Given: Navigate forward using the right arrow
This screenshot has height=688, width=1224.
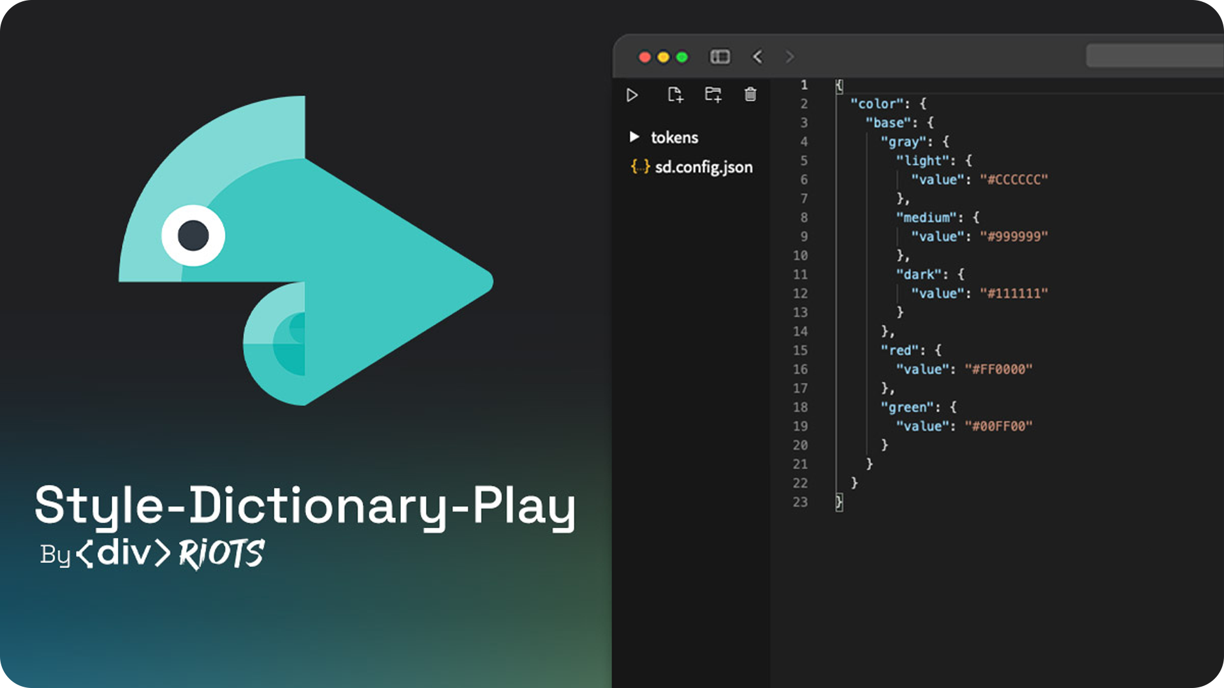Looking at the screenshot, I should [x=789, y=57].
